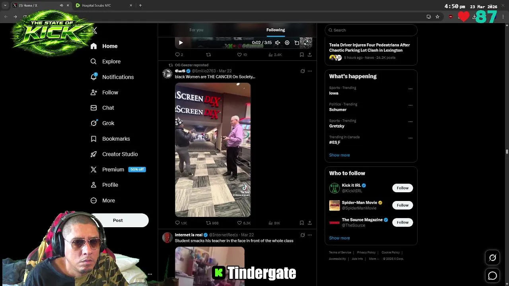Like the post with 6.3K likes
509x286 pixels.
pyautogui.click(x=244, y=223)
